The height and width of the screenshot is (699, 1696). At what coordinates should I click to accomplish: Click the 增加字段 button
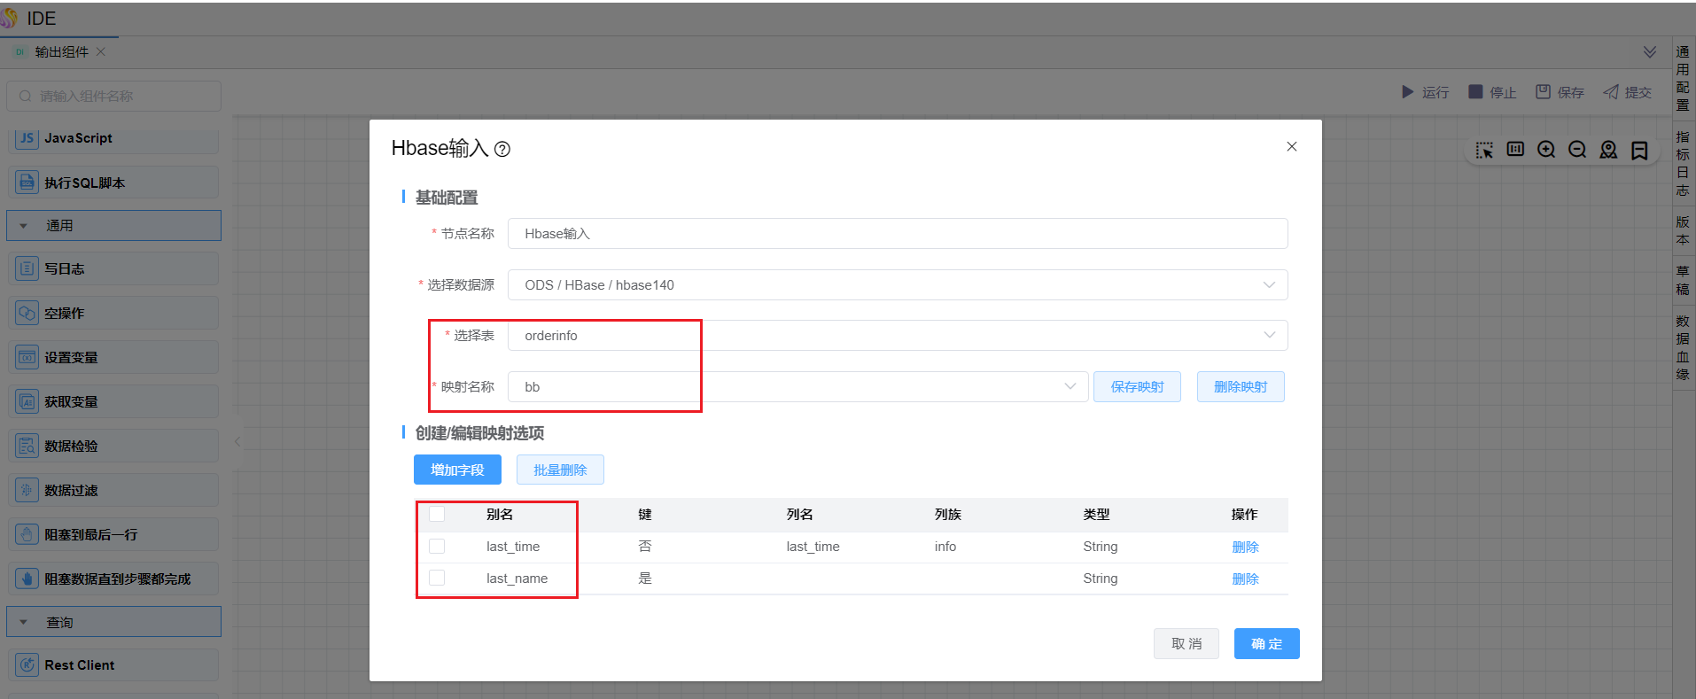[457, 470]
